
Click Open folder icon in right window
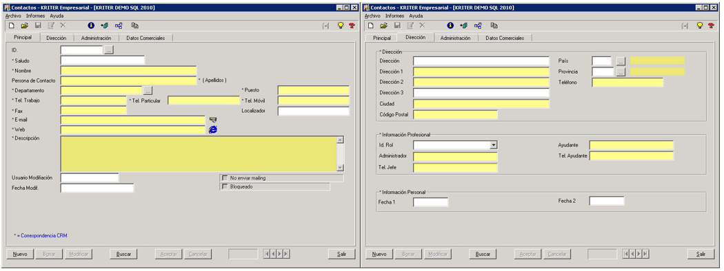pos(383,26)
